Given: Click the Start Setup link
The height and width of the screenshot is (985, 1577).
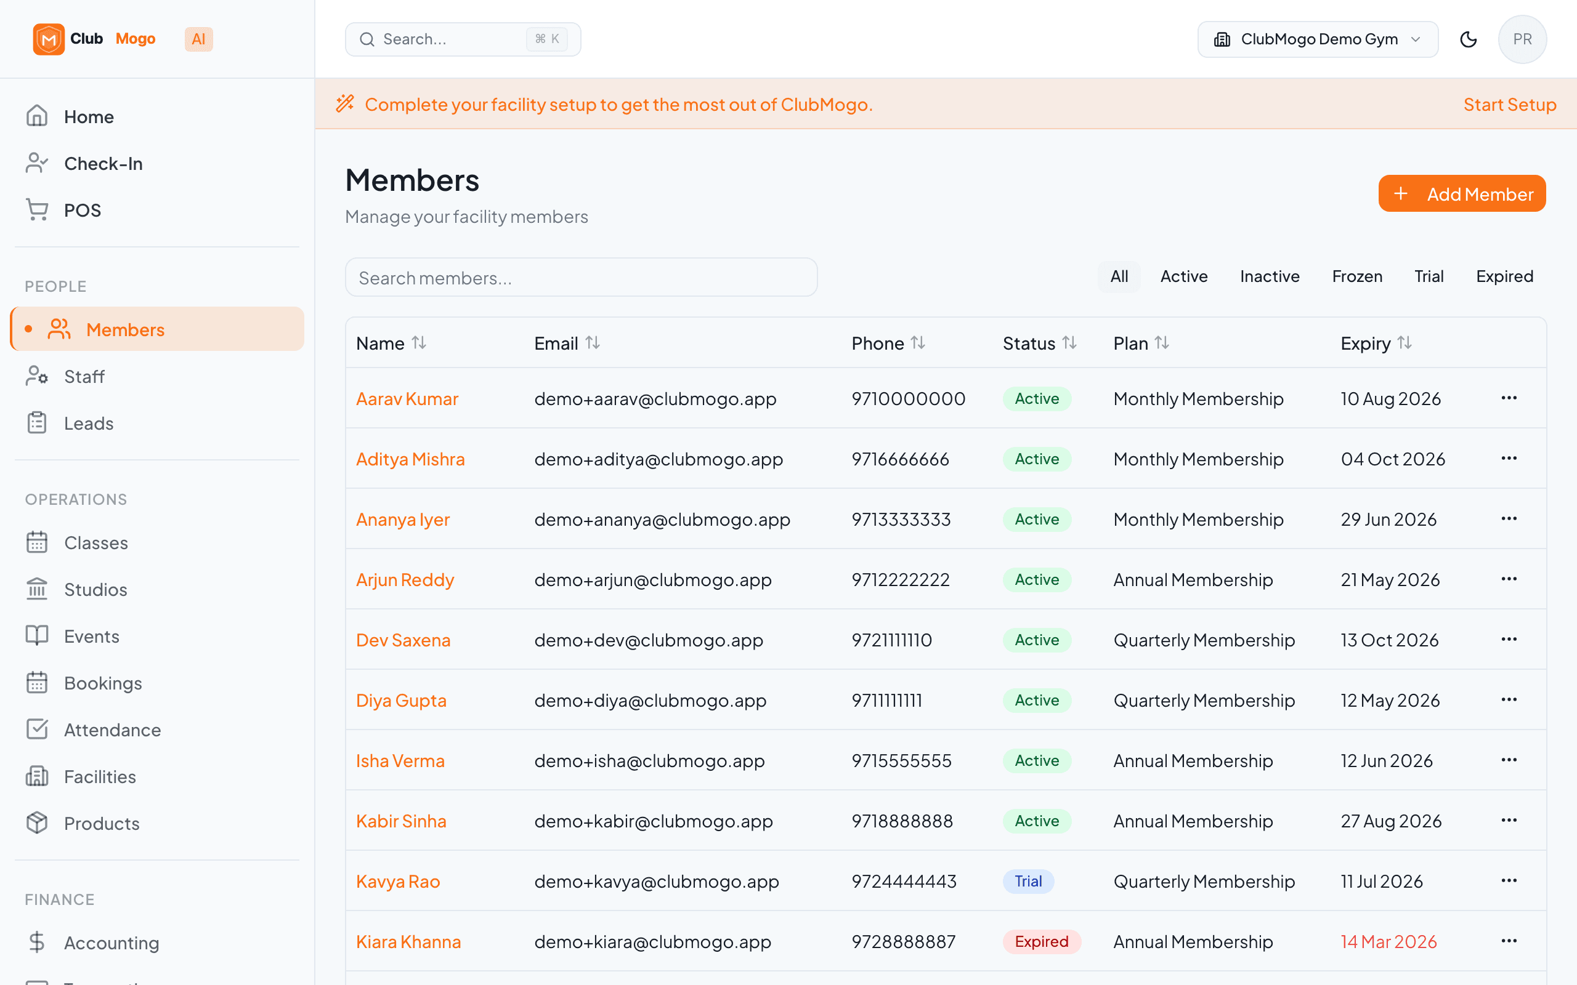Looking at the screenshot, I should tap(1509, 104).
